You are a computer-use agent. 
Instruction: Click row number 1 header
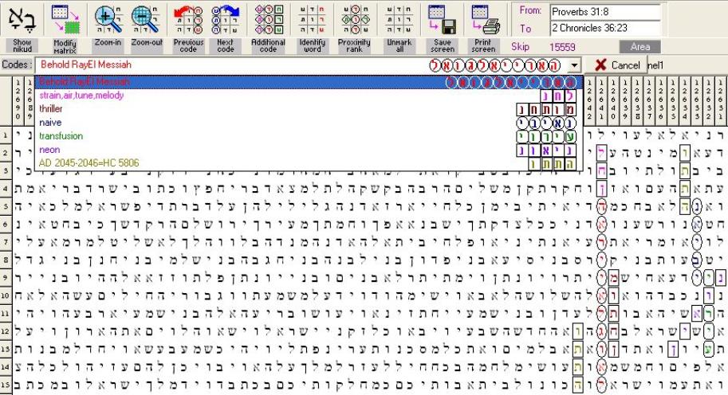tap(5, 135)
